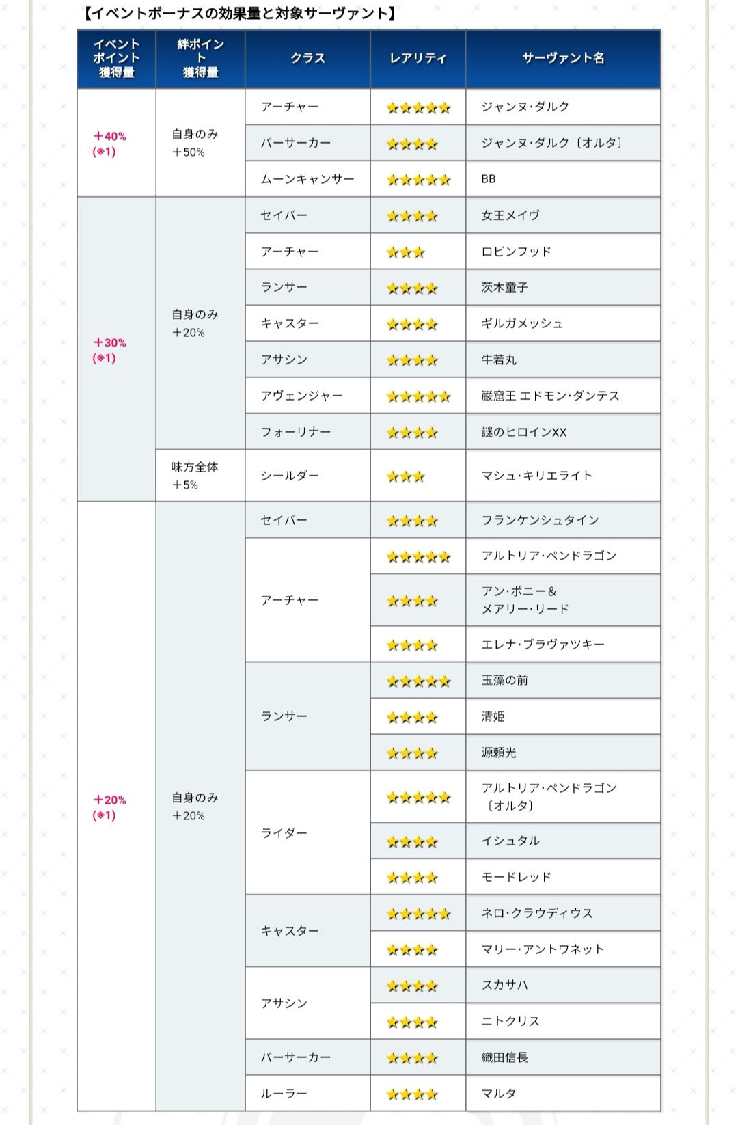Screen dimensions: 738x1125
Task: Select the +30% event point bonus cell
Action: pos(116,350)
